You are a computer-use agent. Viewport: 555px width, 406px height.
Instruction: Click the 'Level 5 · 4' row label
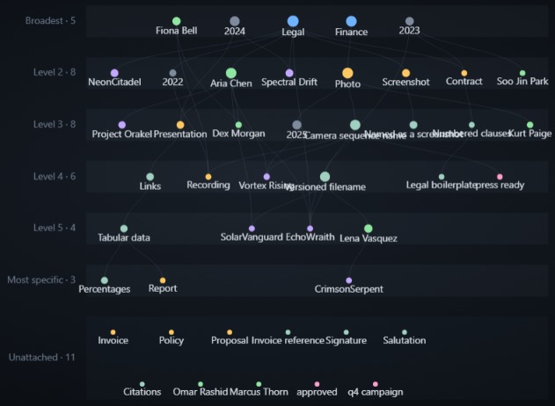[x=55, y=228]
